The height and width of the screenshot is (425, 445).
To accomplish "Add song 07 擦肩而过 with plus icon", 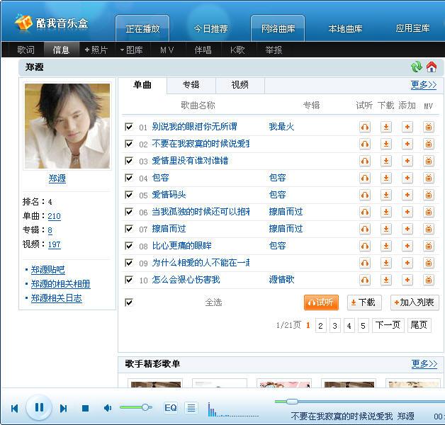I will click(407, 229).
